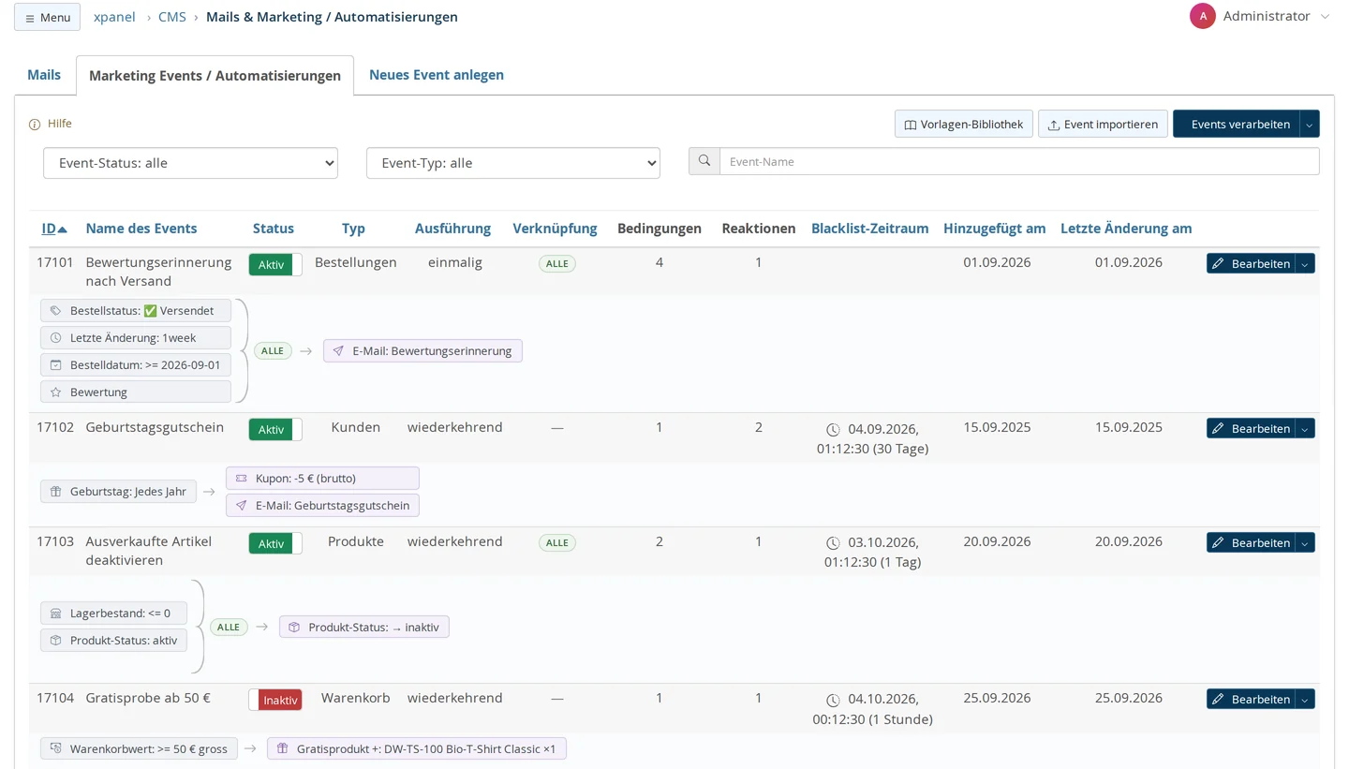Viewport: 1349px width, 769px height.
Task: Sort by Hinzugefügt am column header
Action: pos(995,229)
